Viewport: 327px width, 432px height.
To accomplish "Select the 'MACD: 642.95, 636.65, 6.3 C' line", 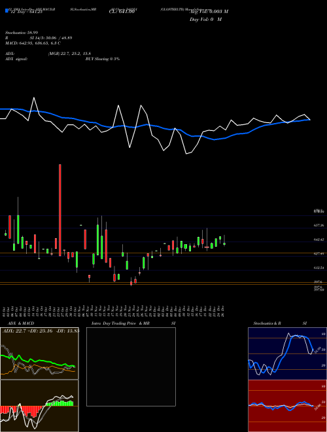I will 33,43.
